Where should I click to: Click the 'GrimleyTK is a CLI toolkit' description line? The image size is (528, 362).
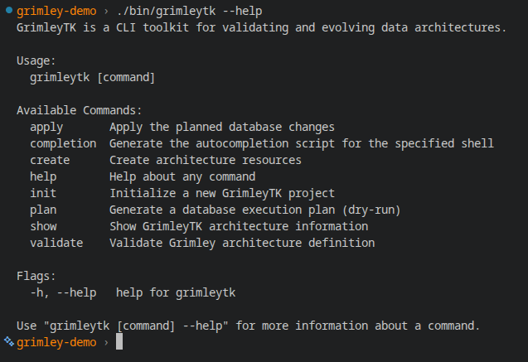[x=261, y=27]
